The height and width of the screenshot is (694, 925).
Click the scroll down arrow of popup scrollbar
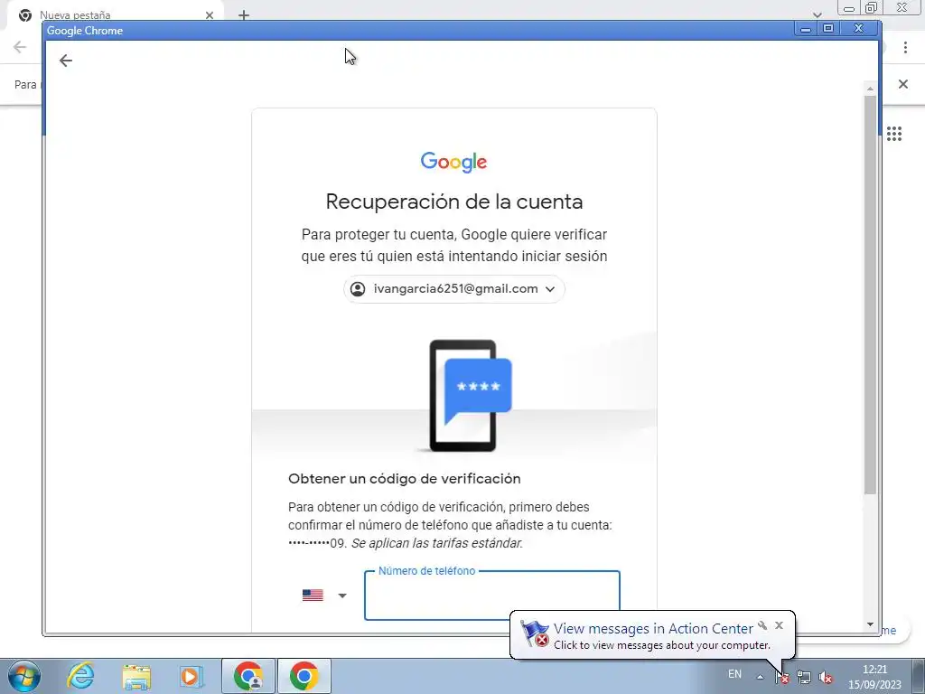[870, 624]
